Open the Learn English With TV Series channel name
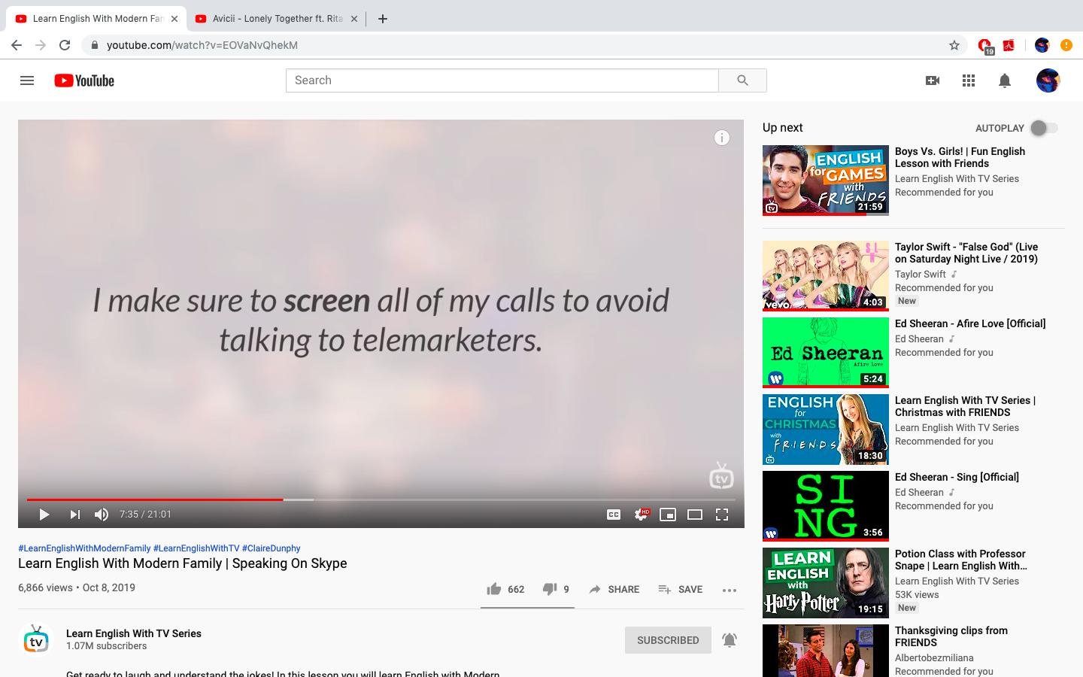Viewport: 1083px width, 677px height. (x=134, y=633)
